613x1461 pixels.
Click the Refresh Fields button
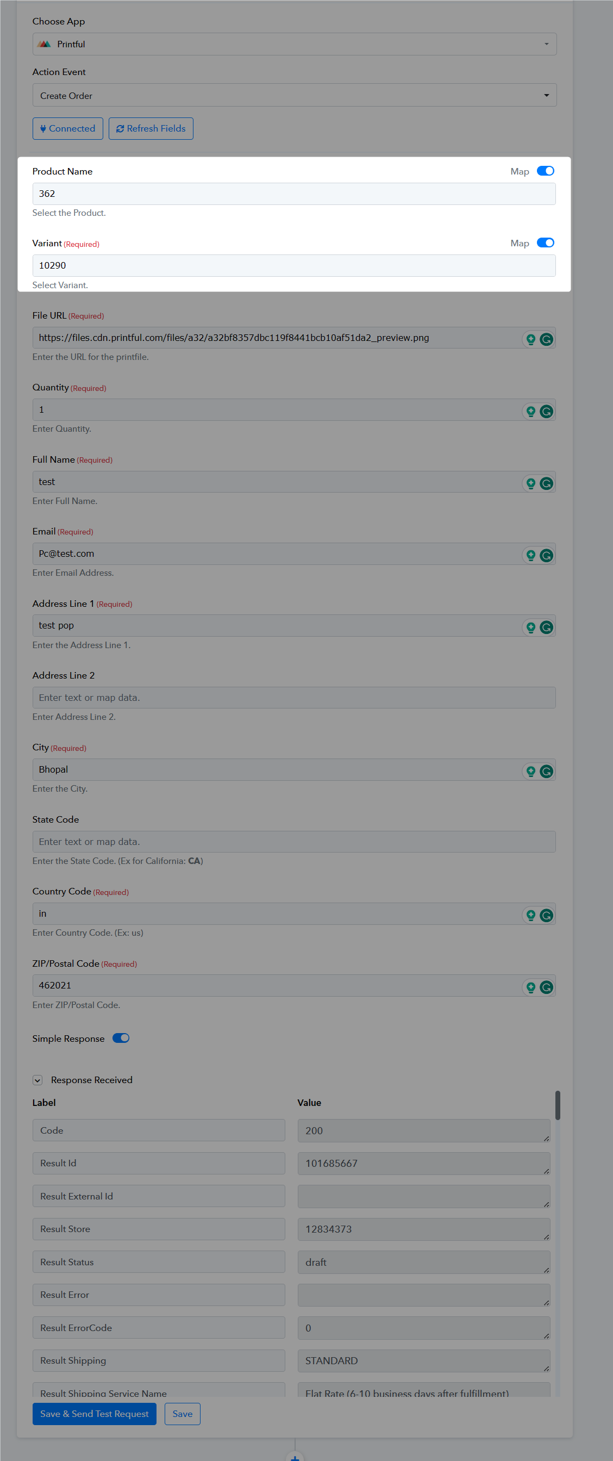tap(151, 128)
